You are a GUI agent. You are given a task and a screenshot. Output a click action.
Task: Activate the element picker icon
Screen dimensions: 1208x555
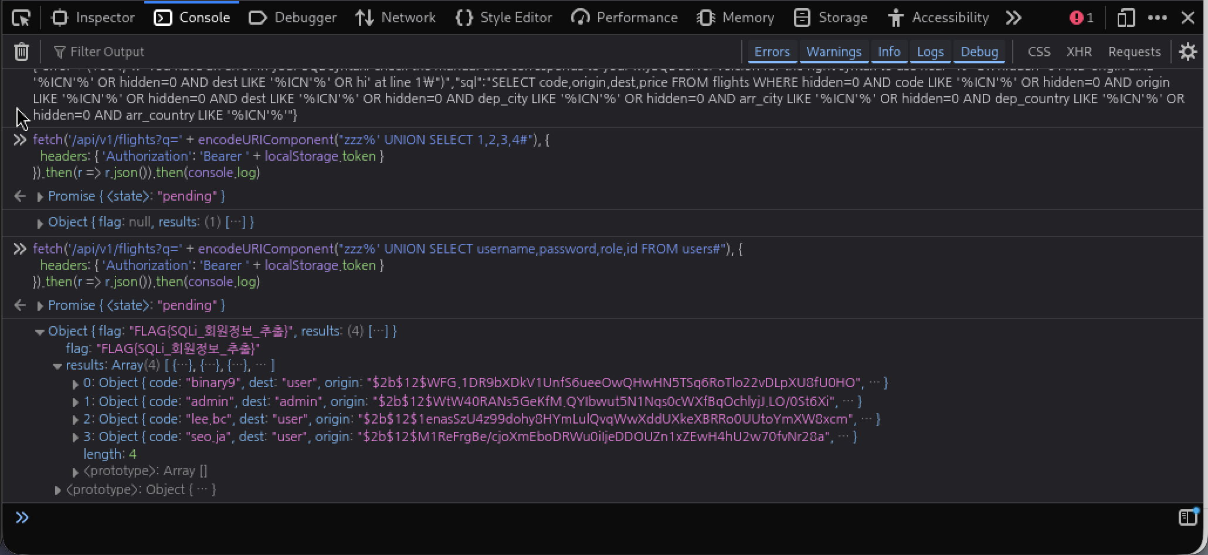point(21,18)
